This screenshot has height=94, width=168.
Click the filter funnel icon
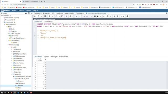[x=76, y=16]
